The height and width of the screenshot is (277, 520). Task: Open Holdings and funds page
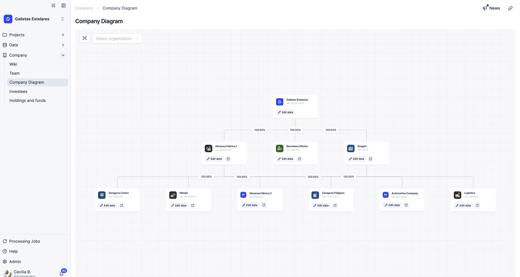pyautogui.click(x=28, y=100)
